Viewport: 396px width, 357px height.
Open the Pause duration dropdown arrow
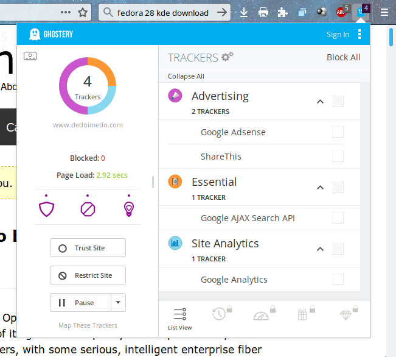(119, 302)
